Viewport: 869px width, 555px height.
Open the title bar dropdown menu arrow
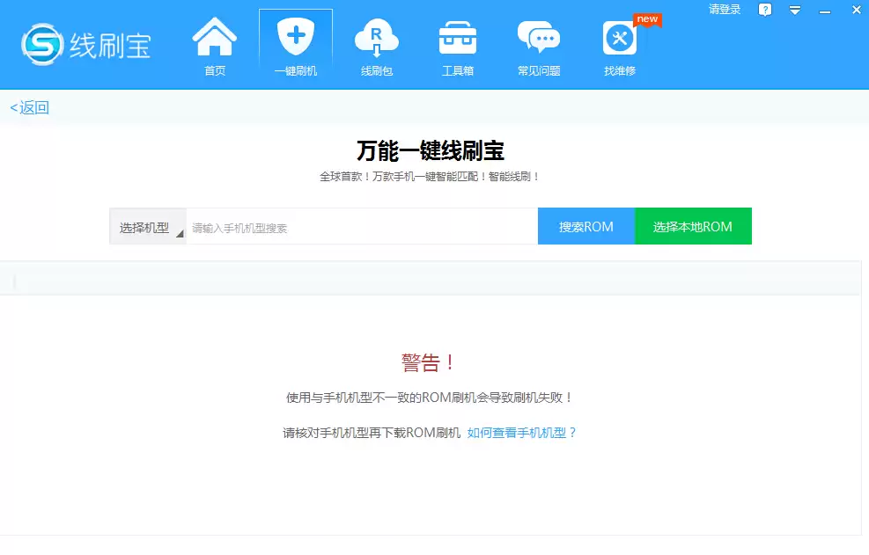click(795, 10)
